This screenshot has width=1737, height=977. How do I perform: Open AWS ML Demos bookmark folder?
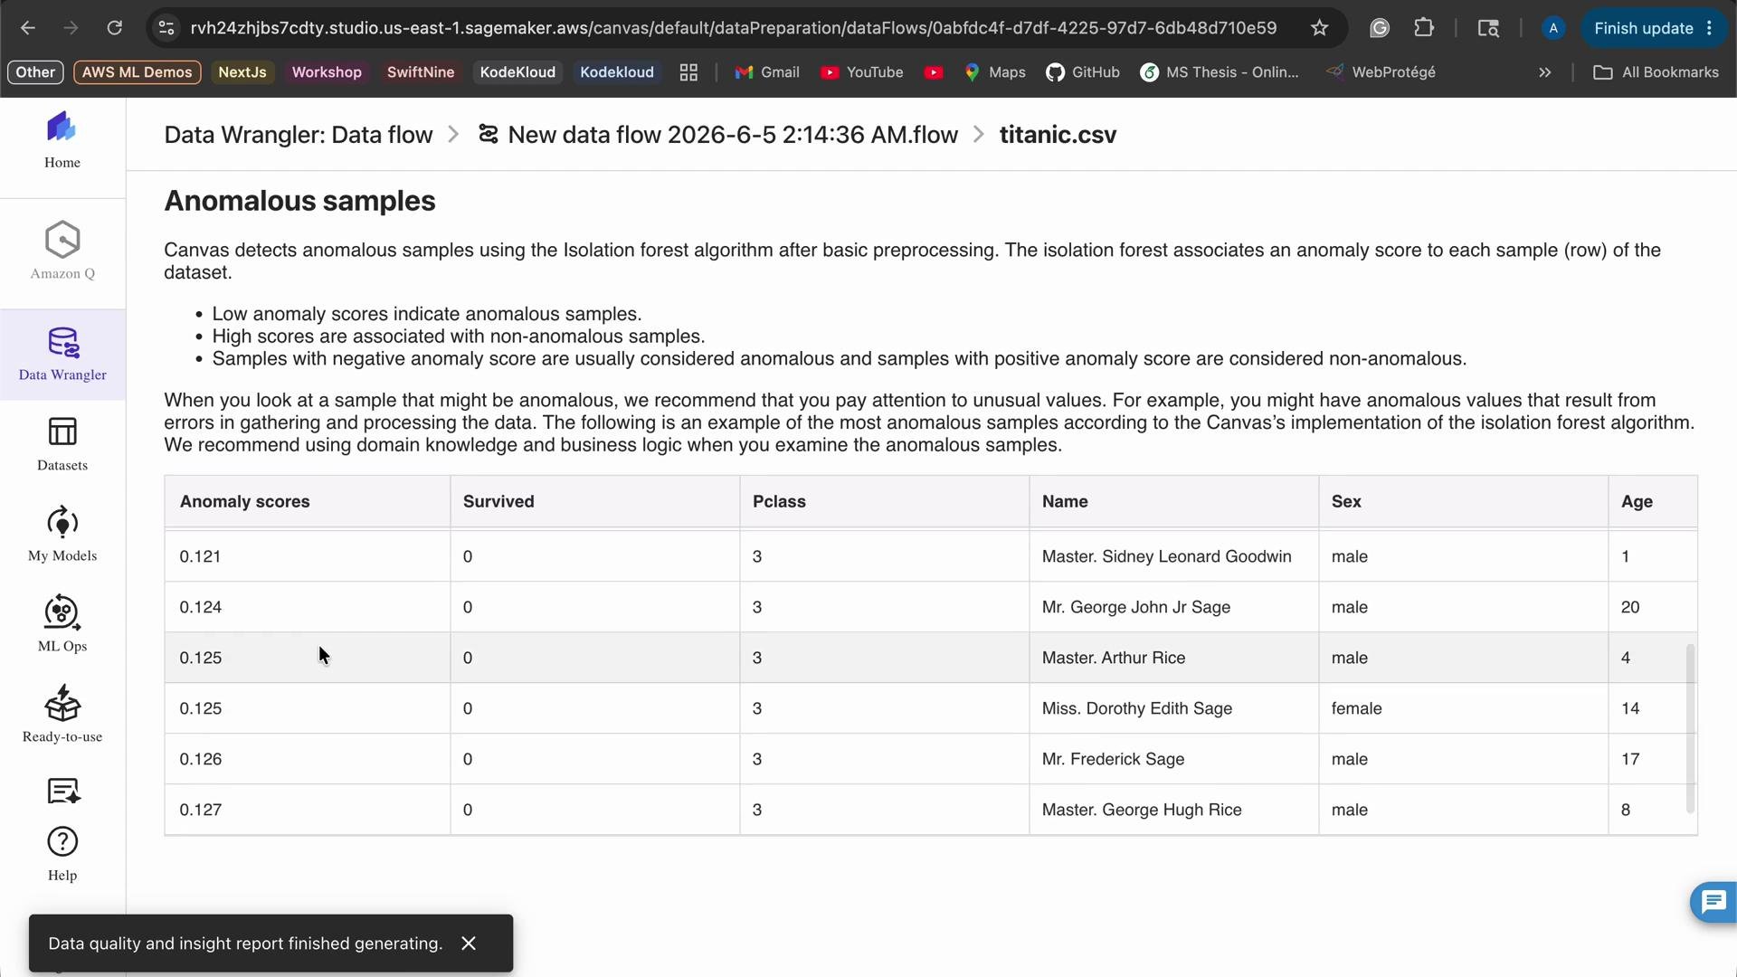pyautogui.click(x=138, y=72)
